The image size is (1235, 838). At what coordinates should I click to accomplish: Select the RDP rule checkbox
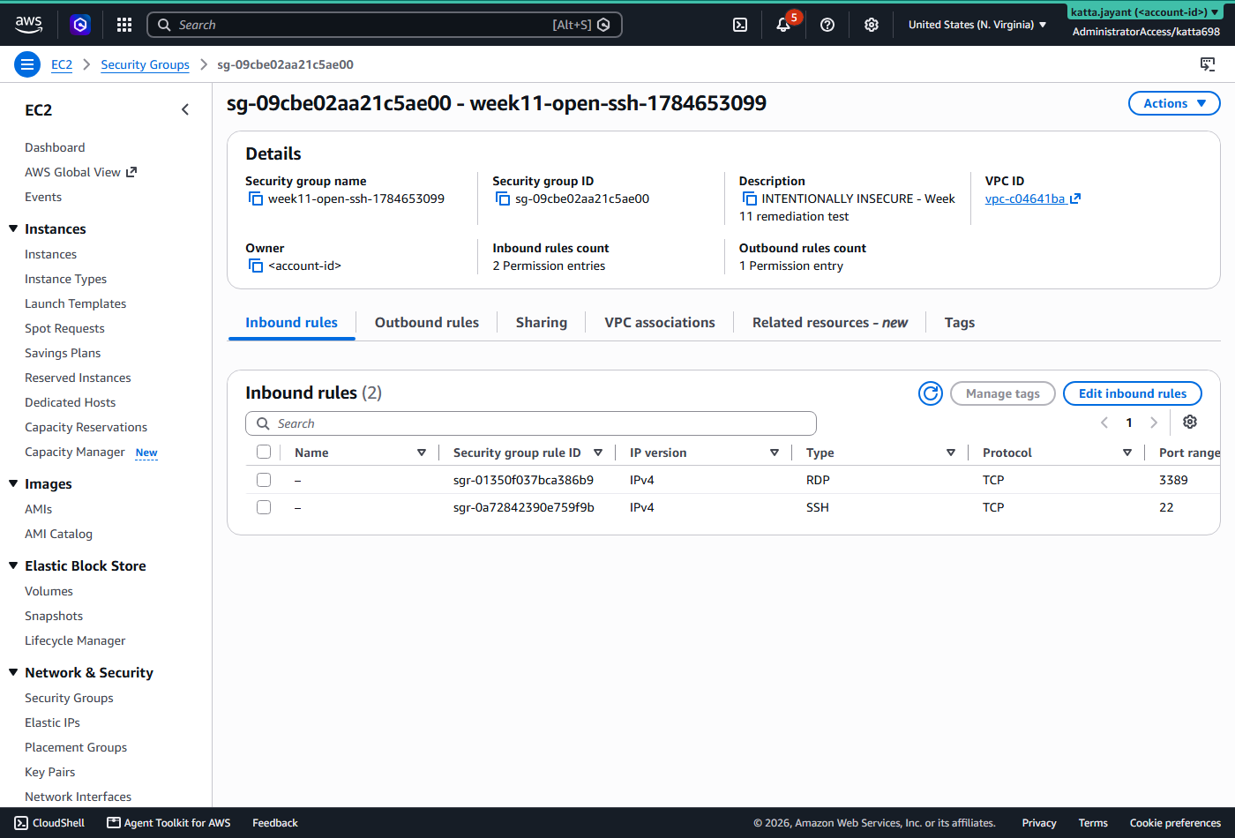tap(264, 480)
